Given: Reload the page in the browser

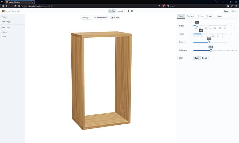Looking at the screenshot, I should [15, 6].
